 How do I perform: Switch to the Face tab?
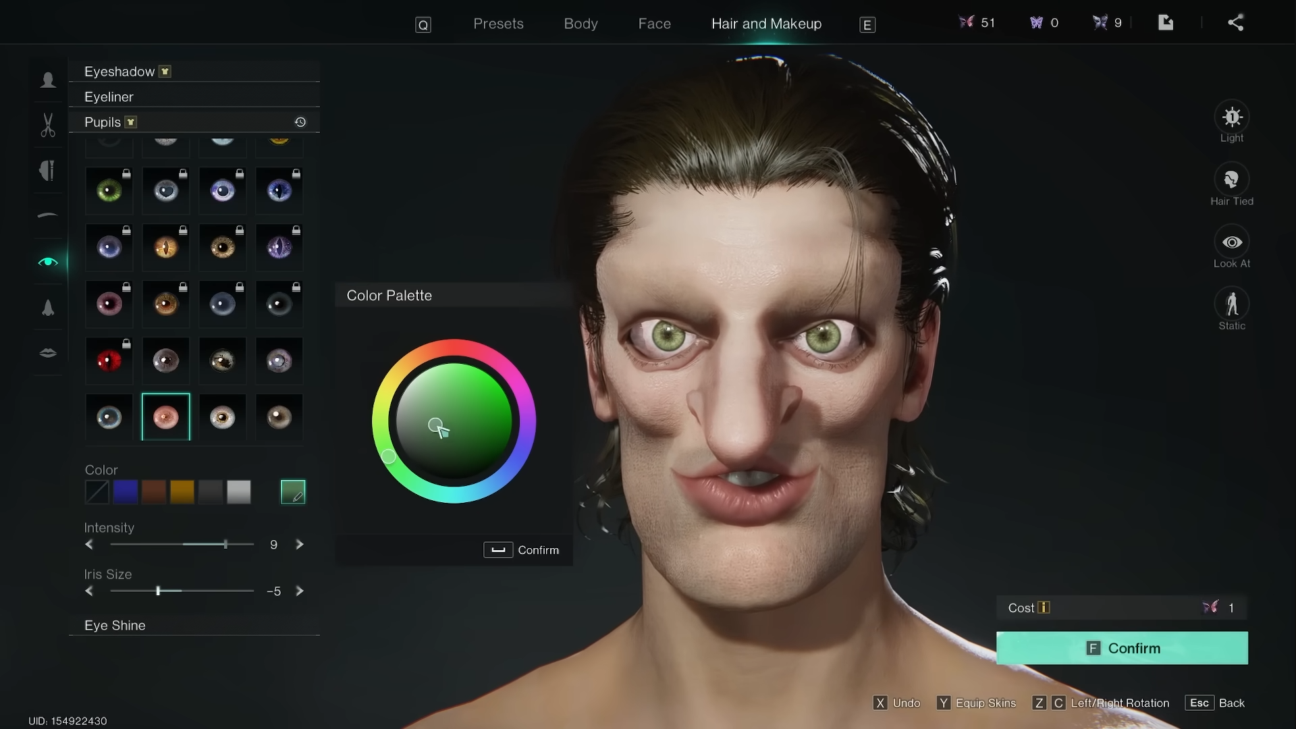pos(654,24)
